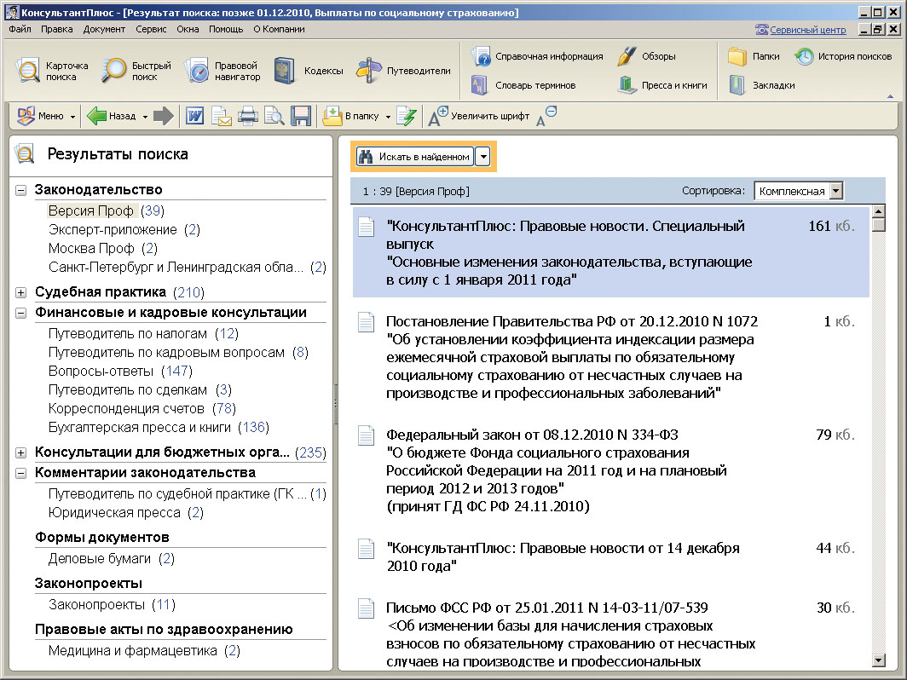
Task: Open Быстрый поиск quick search
Action: 137,71
